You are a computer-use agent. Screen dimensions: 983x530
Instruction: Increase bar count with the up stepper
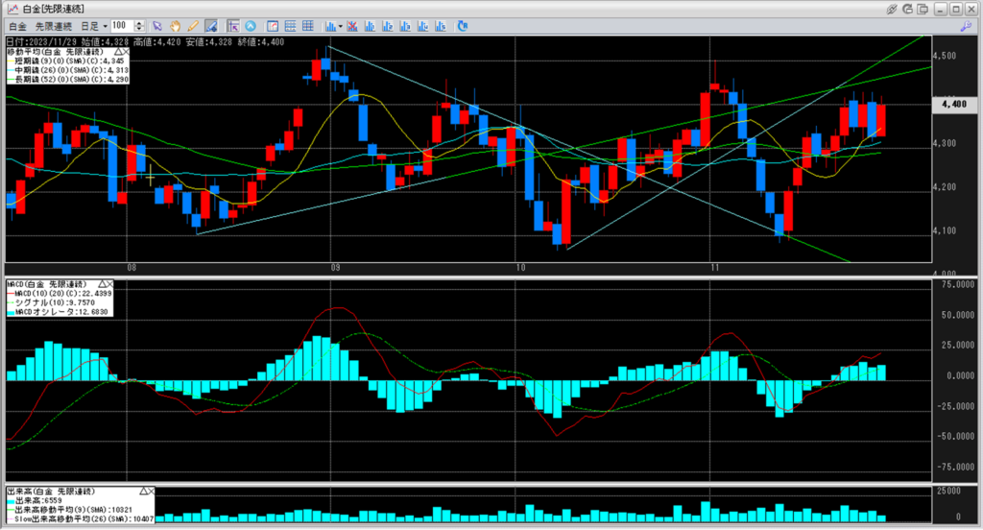(140, 23)
